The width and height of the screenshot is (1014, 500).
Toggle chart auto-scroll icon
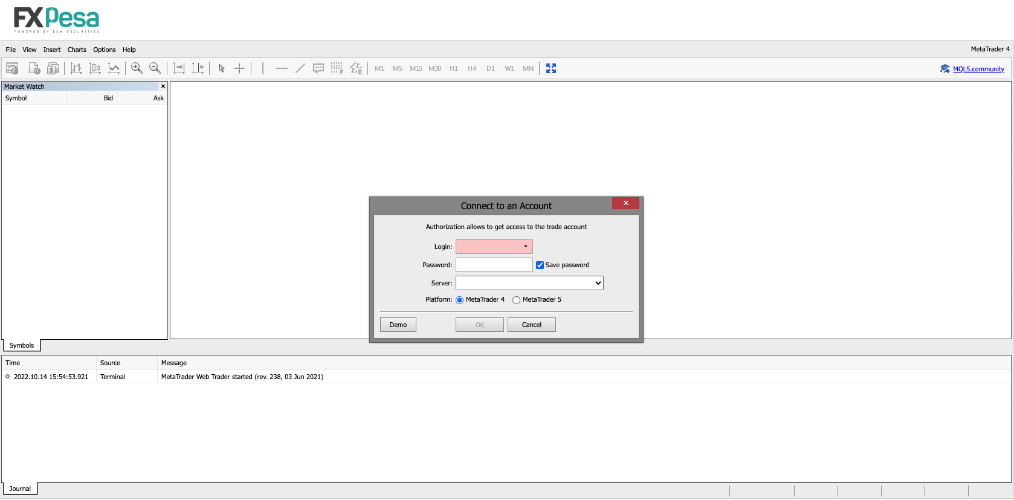point(179,68)
